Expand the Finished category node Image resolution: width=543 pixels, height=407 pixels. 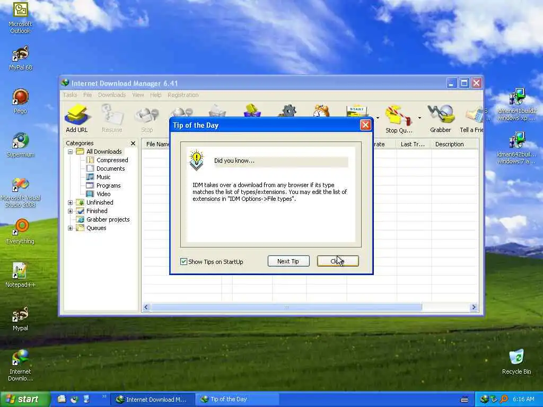pos(71,211)
